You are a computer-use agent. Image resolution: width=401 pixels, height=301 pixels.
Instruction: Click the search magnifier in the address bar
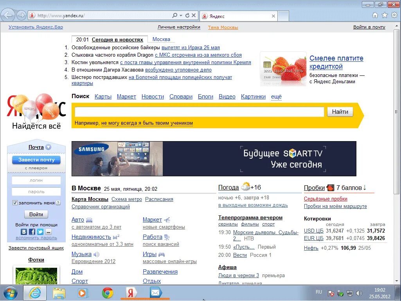coord(174,15)
